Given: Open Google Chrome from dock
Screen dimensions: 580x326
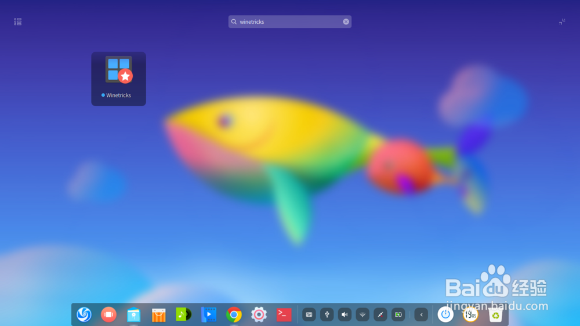Looking at the screenshot, I should click(x=234, y=315).
